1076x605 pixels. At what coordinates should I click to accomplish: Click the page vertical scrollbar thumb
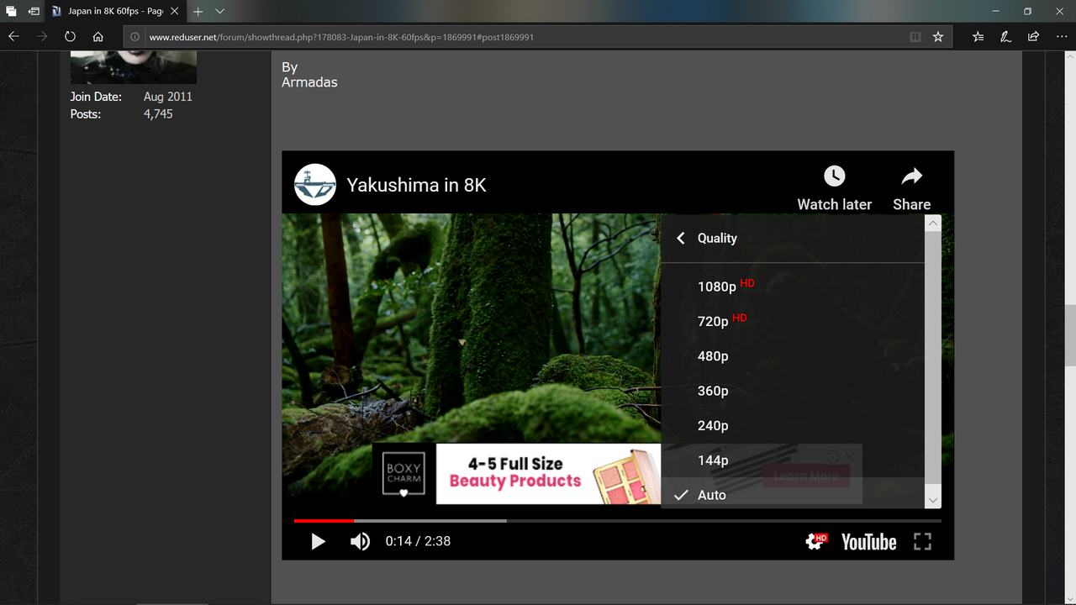click(x=1070, y=335)
